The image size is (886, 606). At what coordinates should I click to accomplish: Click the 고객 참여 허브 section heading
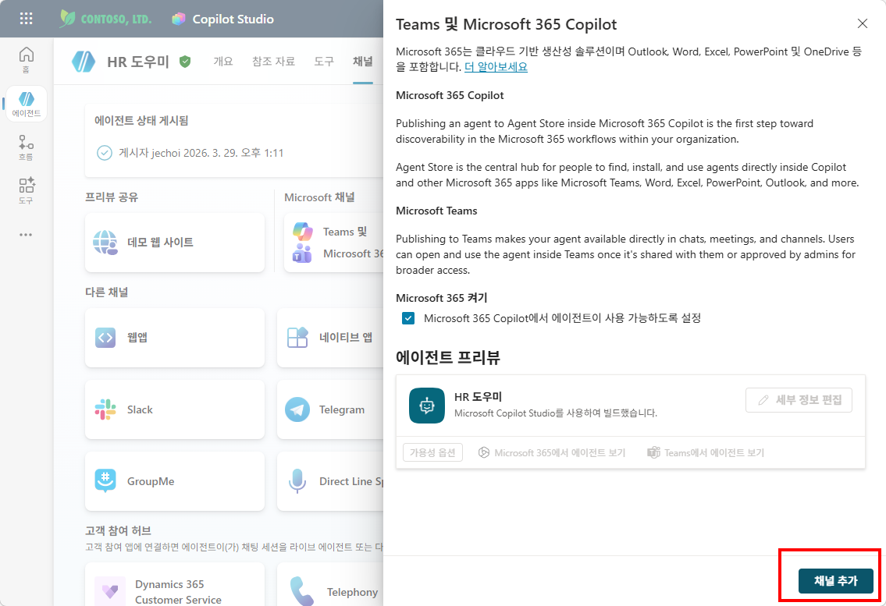[118, 530]
